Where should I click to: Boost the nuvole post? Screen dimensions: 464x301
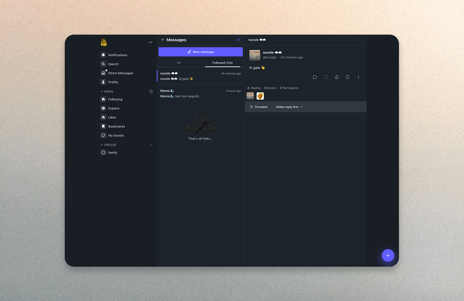[x=326, y=77]
